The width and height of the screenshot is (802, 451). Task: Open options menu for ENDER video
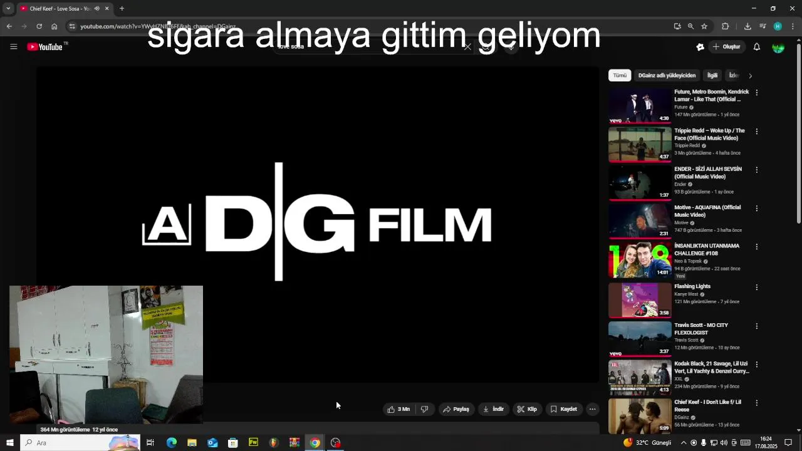coord(756,170)
